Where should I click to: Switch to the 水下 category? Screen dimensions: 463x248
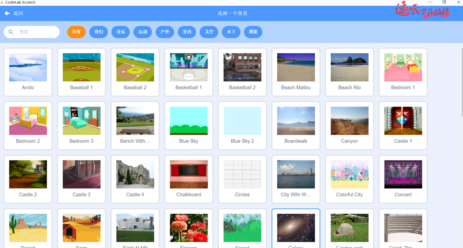point(231,32)
